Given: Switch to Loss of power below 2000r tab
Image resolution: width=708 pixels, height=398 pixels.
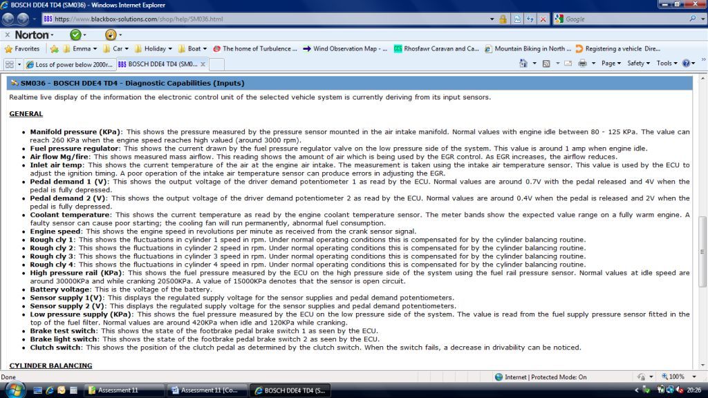Looking at the screenshot, I should click(70, 64).
